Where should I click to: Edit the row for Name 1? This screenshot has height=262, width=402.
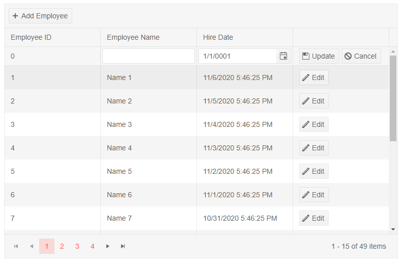pos(313,77)
